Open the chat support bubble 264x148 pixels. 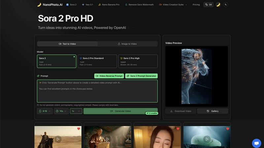click(256, 143)
